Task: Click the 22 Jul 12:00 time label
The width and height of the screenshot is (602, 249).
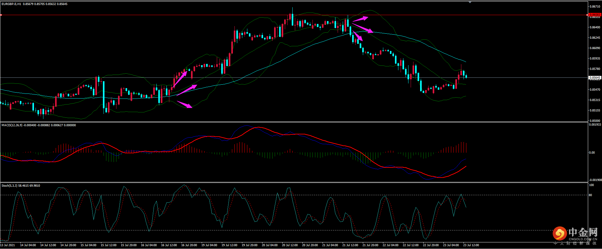Action: point(411,245)
